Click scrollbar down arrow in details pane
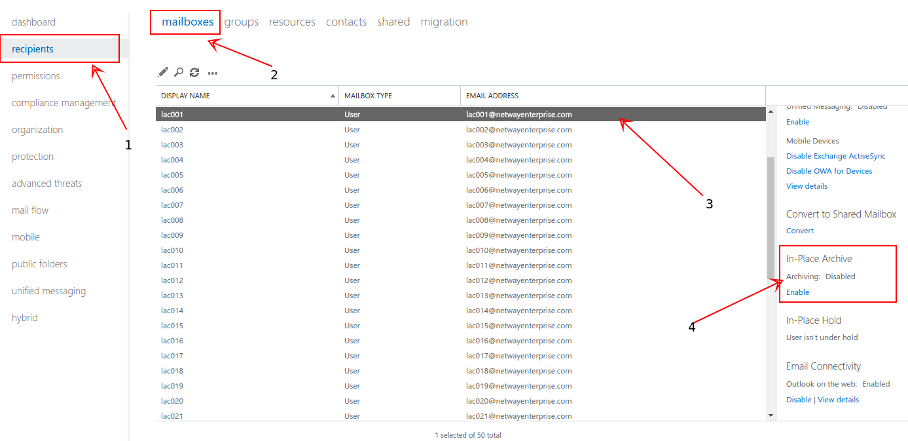Screen dimensions: 908x441 point(771,415)
